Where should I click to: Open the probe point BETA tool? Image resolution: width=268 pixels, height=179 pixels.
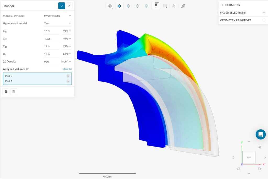(x=156, y=6)
